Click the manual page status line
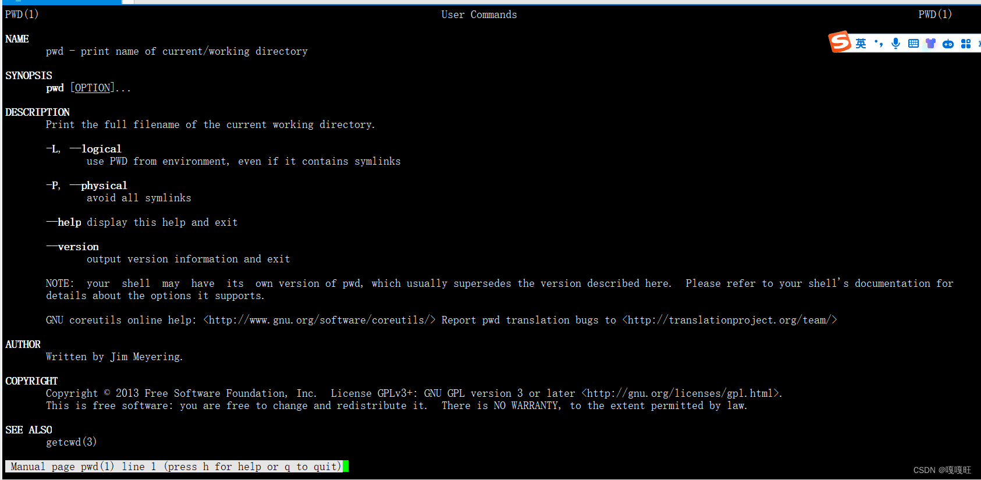 [x=174, y=467]
